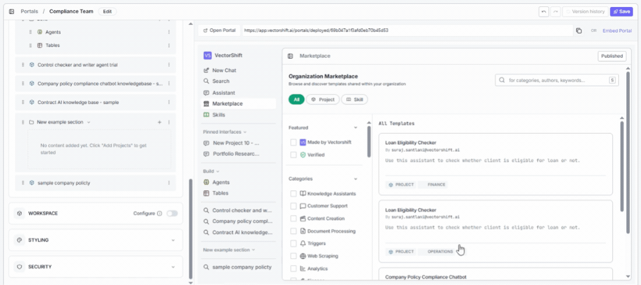Open options menu for Contract AI knowledge base - sample
This screenshot has height=285, width=641.
(169, 102)
